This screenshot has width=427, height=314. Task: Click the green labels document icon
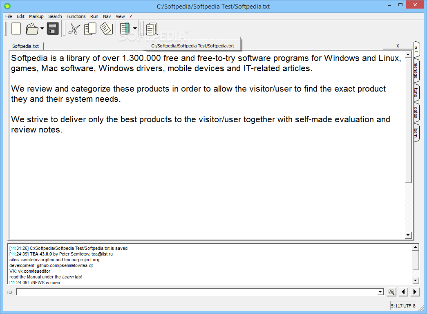(x=125, y=29)
